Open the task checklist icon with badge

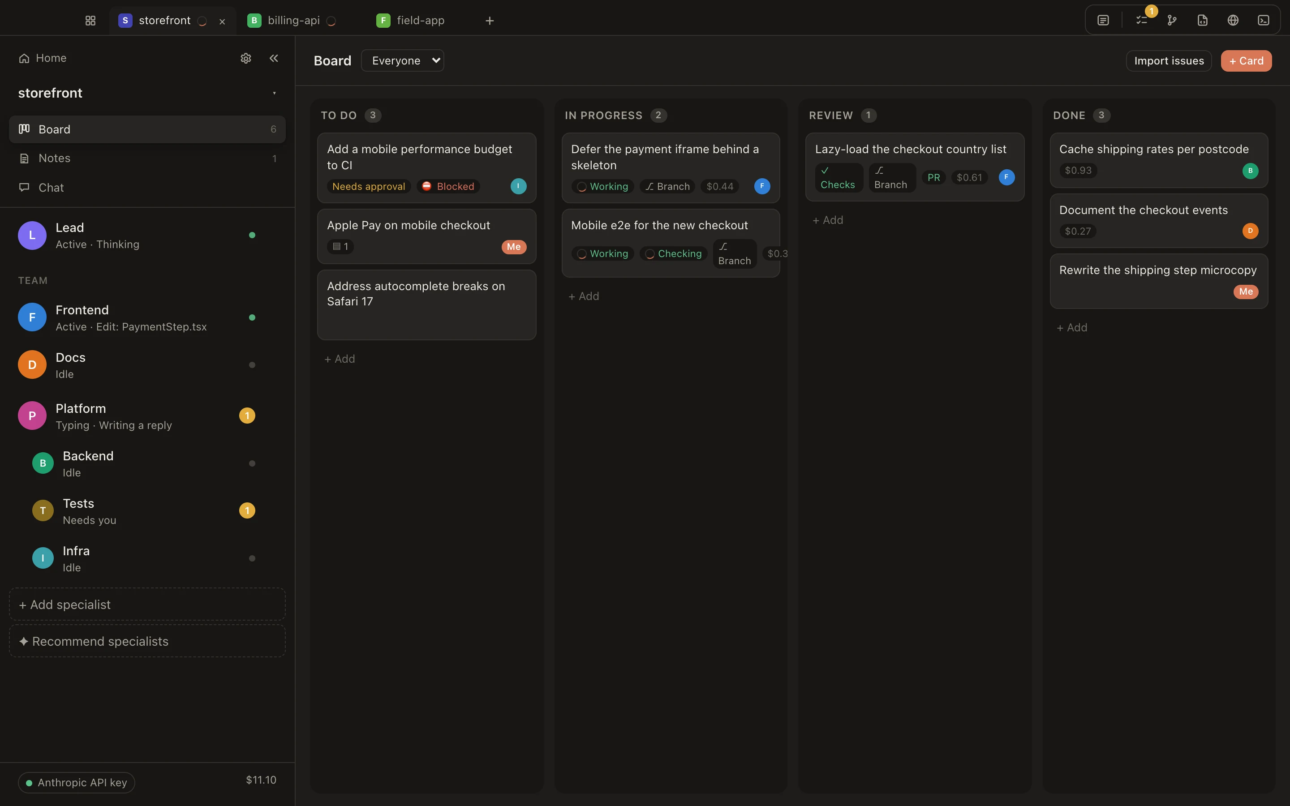pos(1141,20)
